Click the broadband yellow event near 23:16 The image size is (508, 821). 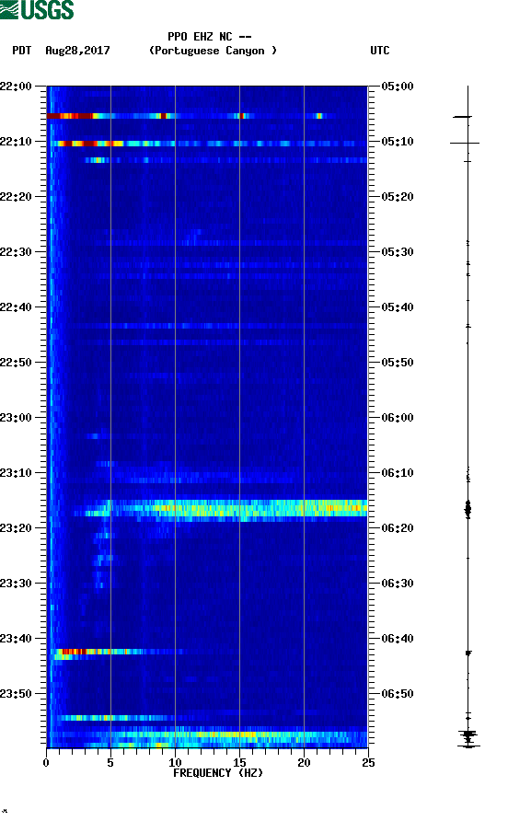(238, 508)
